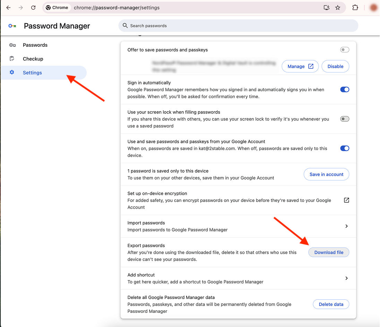Select the Passwords key icon in sidebar
The height and width of the screenshot is (327, 380).
point(13,45)
